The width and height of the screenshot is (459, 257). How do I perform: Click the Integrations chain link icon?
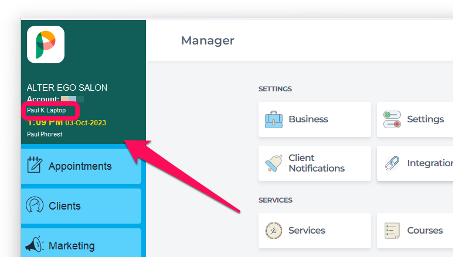[x=392, y=163]
